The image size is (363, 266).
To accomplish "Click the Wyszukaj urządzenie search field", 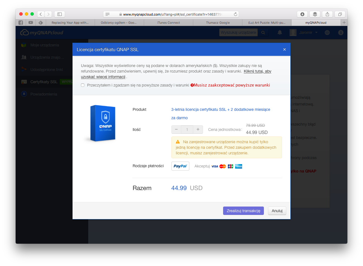I will coord(238,33).
